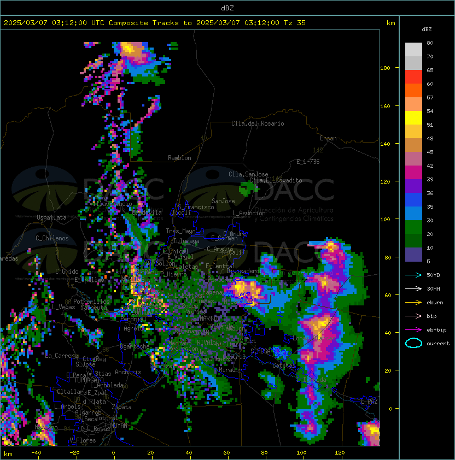Click the 'eb+bip' legend label
This screenshot has width=455, height=460.
(436, 330)
